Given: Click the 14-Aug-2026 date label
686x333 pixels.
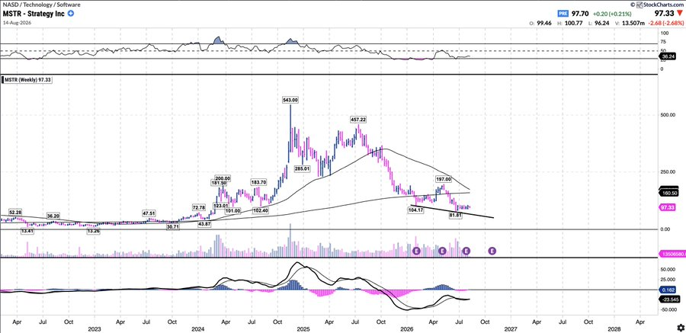Looking at the screenshot, I should 16,21.
